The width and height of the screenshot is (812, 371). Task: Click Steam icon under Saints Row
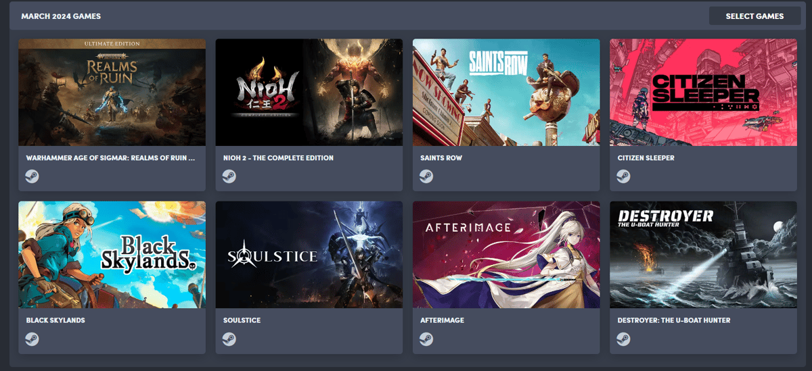tap(426, 176)
